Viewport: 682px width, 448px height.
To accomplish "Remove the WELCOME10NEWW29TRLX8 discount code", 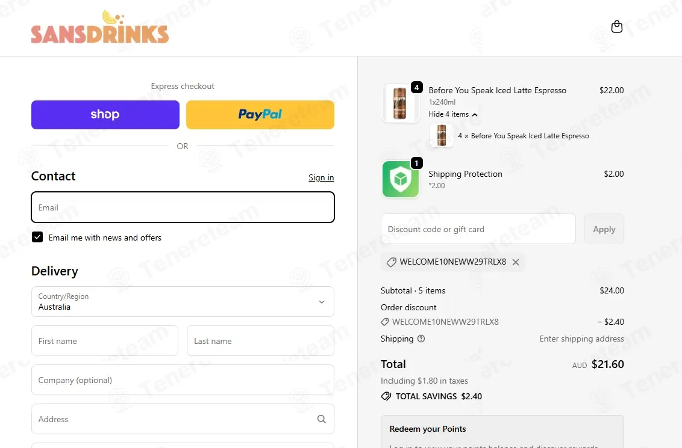I will 516,262.
